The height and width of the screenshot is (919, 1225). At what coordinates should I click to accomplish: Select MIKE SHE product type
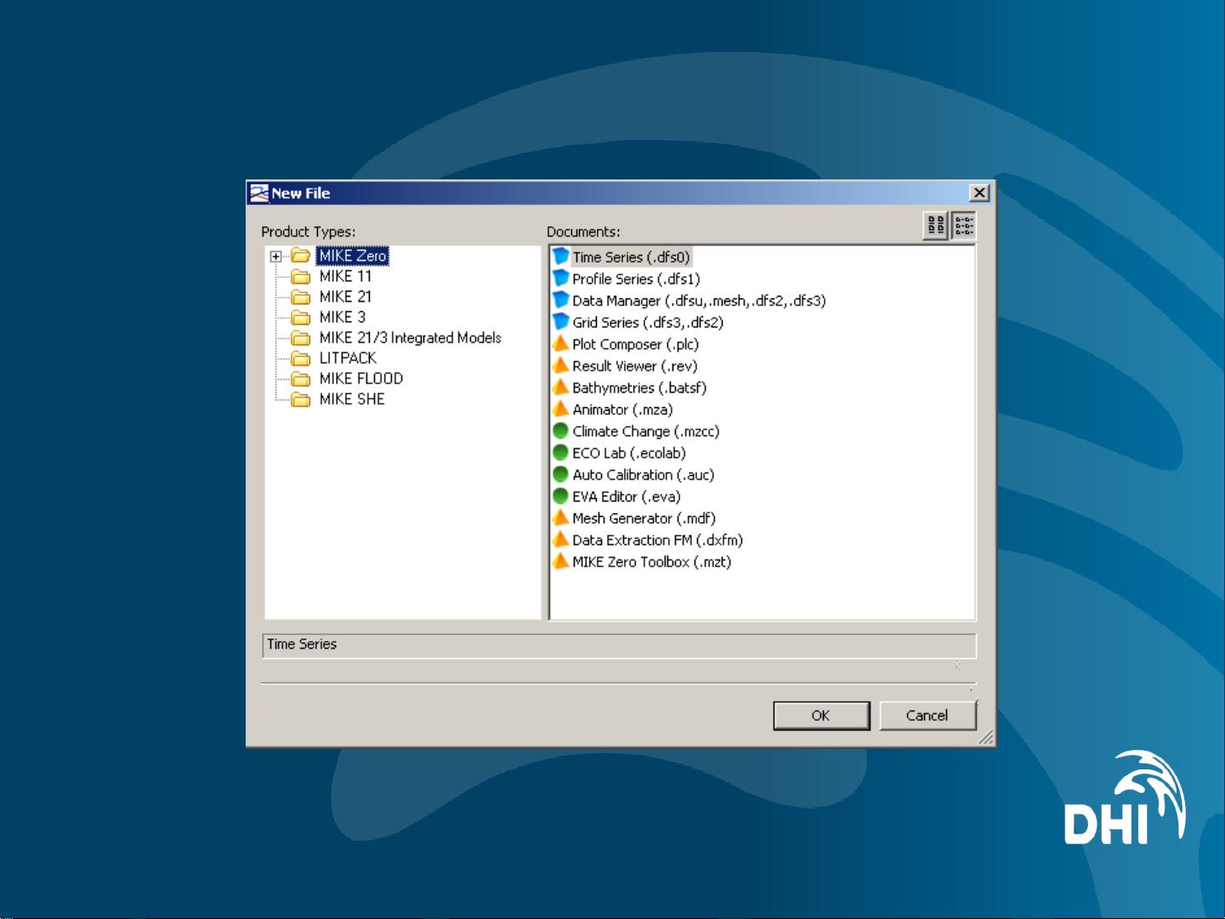click(352, 399)
